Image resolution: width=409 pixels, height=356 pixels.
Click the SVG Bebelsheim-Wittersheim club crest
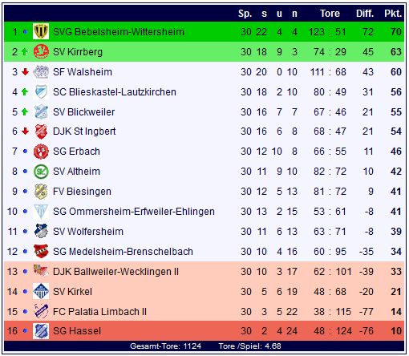[41, 31]
